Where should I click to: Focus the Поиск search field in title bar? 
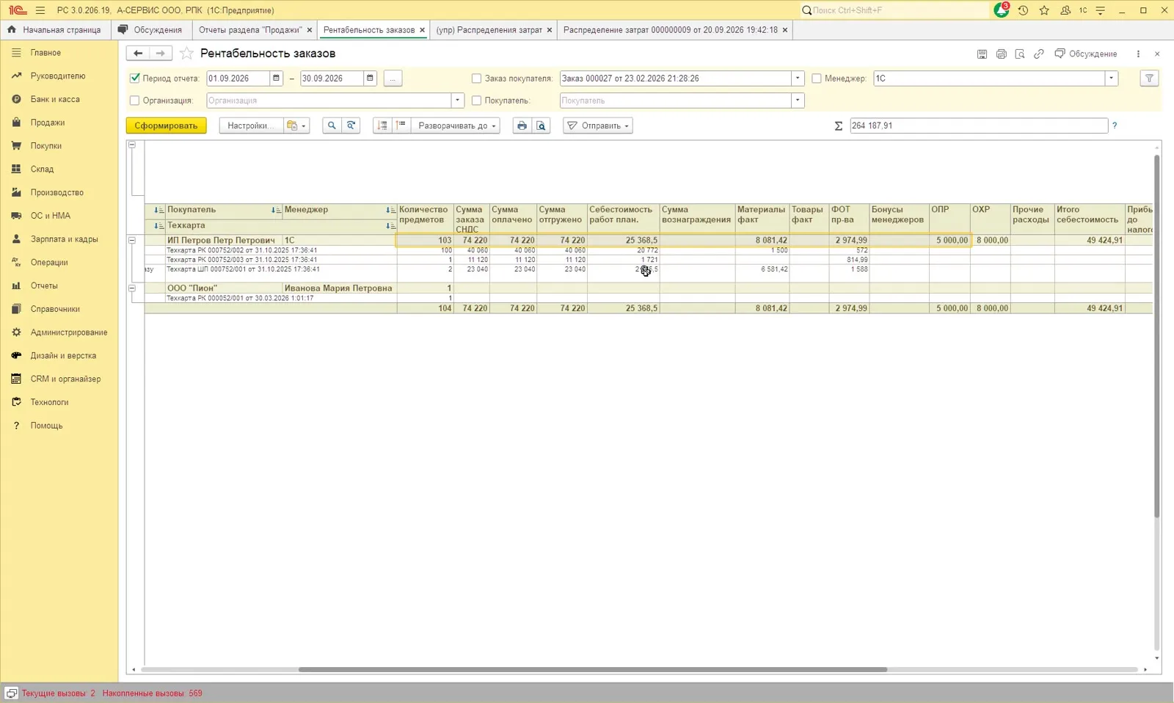click(895, 10)
